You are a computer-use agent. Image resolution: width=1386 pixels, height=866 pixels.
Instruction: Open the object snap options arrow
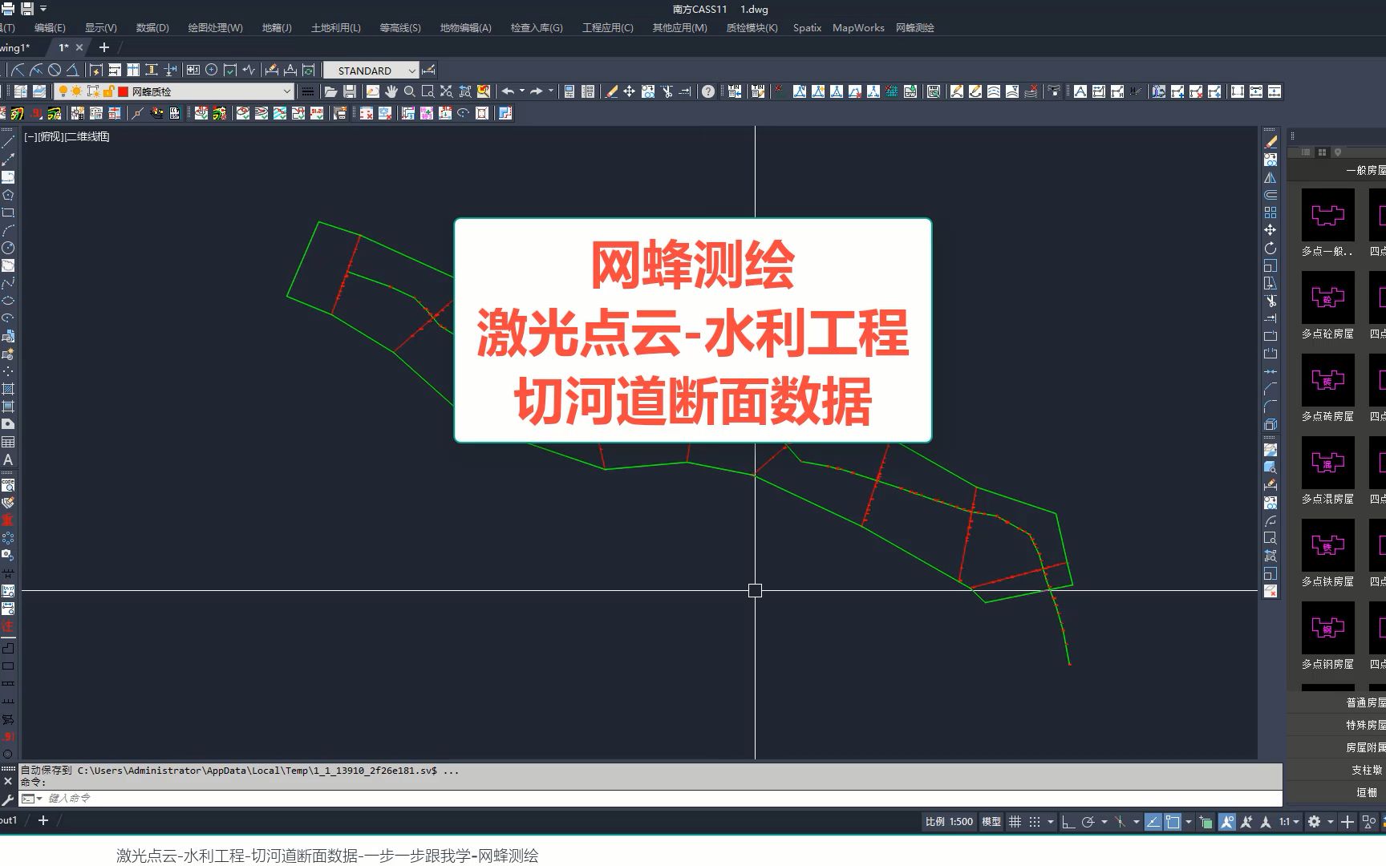point(1189,821)
